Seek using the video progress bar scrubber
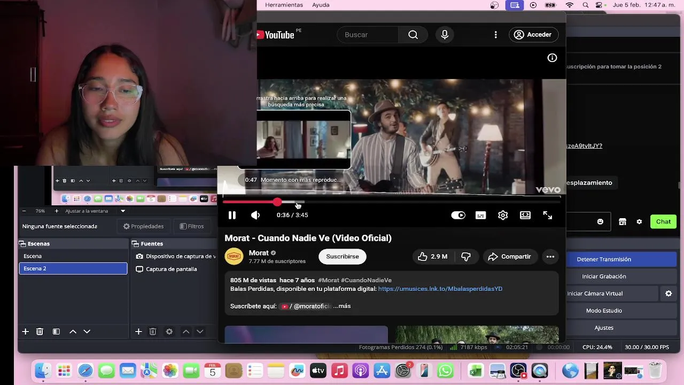This screenshot has height=385, width=684. coord(277,202)
